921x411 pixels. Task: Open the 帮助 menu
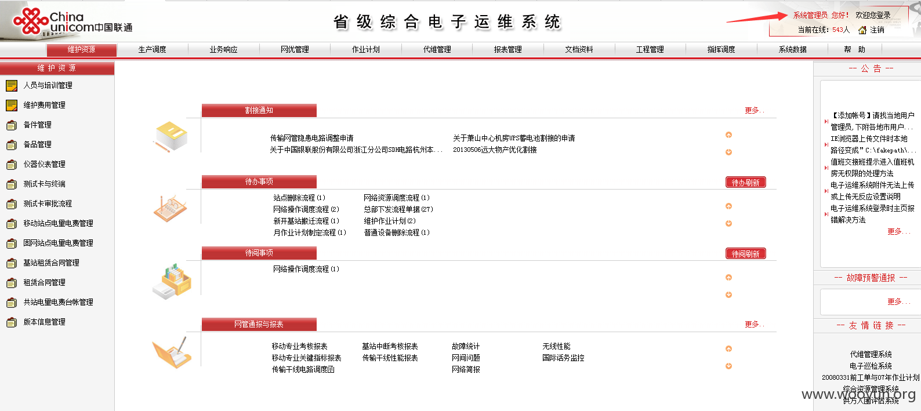855,50
